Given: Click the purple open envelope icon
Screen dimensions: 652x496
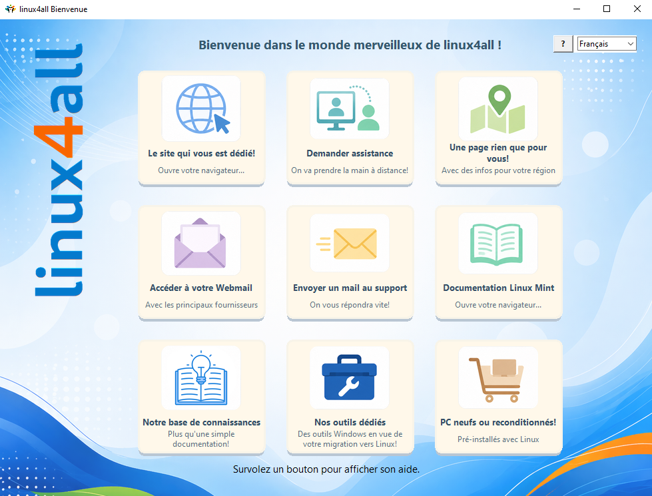Looking at the screenshot, I should [x=201, y=243].
